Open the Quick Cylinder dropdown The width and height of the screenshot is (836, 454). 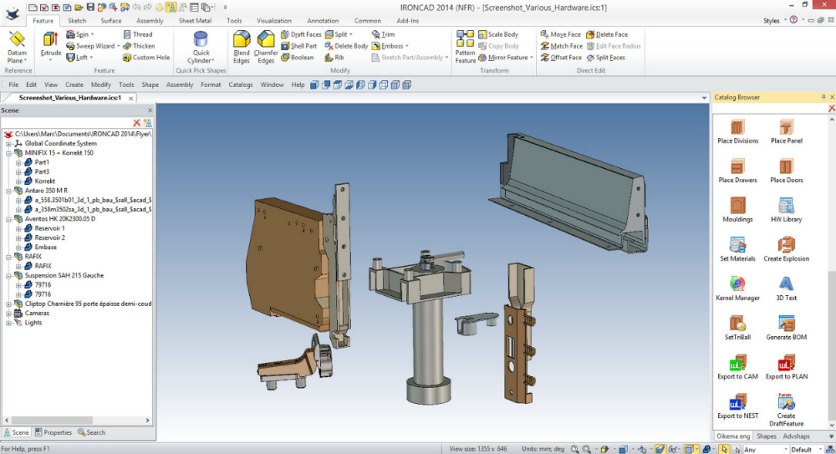click(x=201, y=61)
